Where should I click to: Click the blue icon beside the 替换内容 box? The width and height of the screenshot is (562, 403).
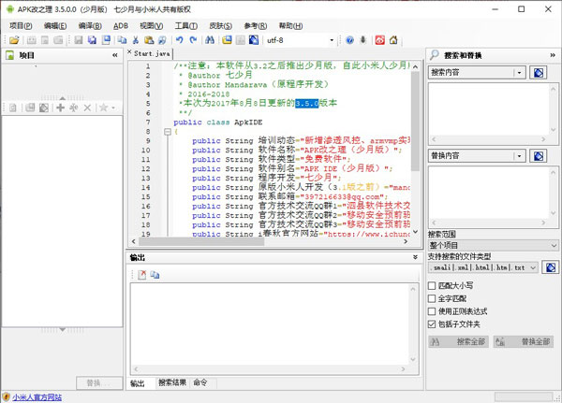pyautogui.click(x=538, y=156)
